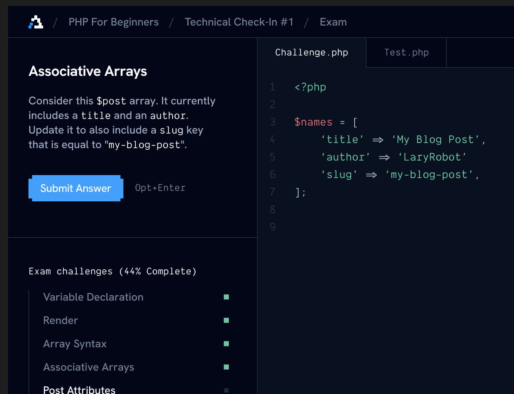Select the Exam breadcrumb item
Image resolution: width=514 pixels, height=394 pixels.
click(333, 22)
